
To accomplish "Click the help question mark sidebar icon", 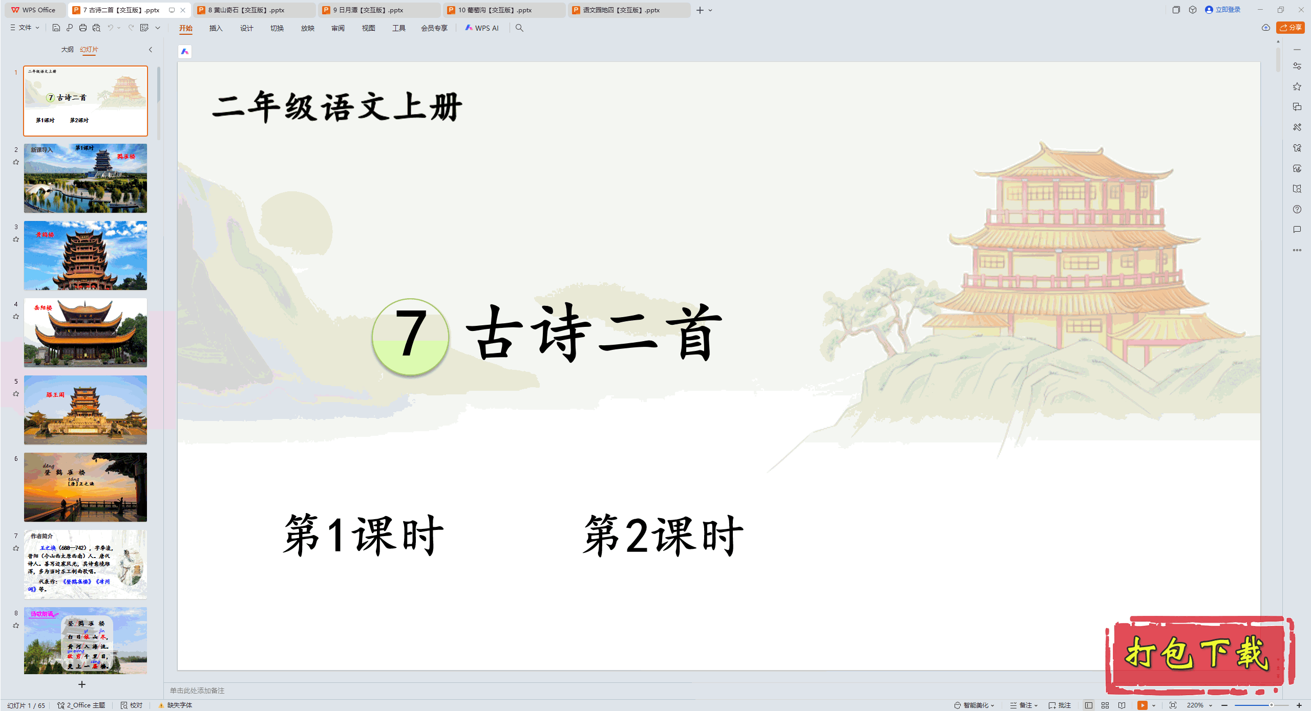I will 1297,209.
